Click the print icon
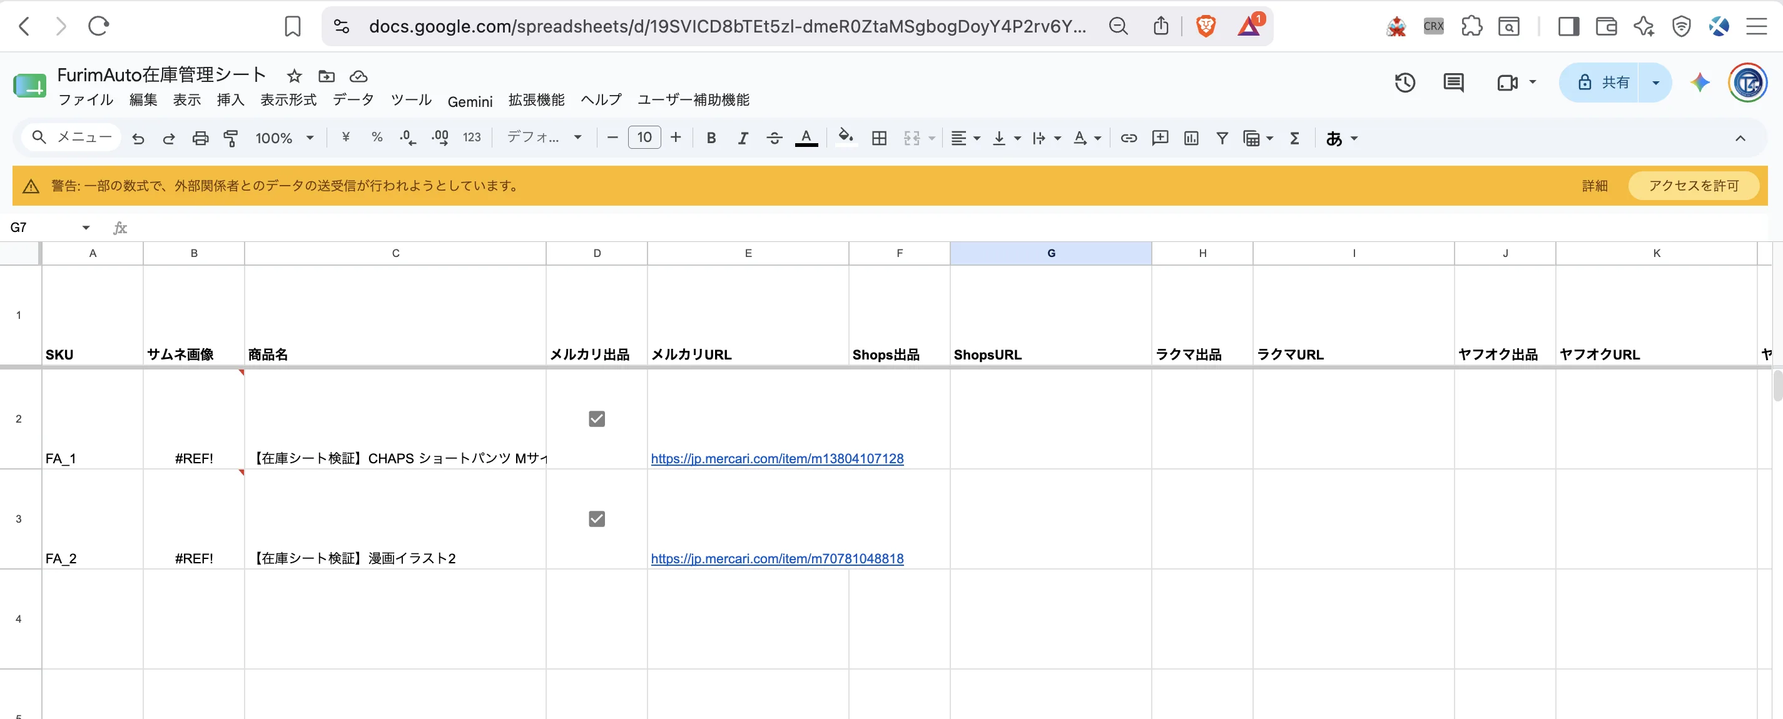This screenshot has width=1783, height=719. pos(200,138)
